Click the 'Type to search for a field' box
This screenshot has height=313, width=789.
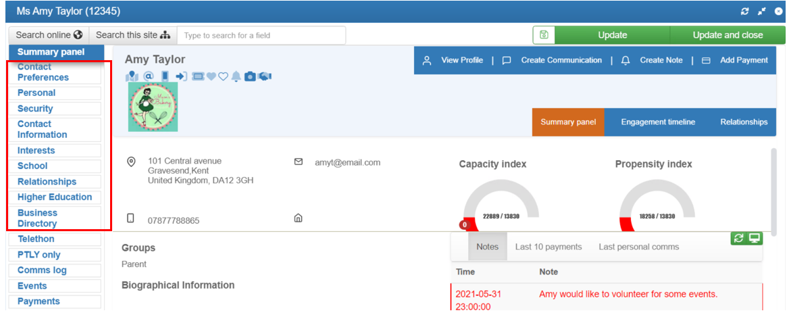pyautogui.click(x=261, y=35)
